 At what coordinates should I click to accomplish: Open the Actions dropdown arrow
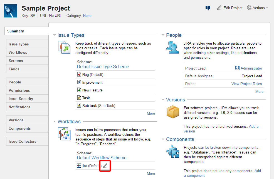[267, 8]
